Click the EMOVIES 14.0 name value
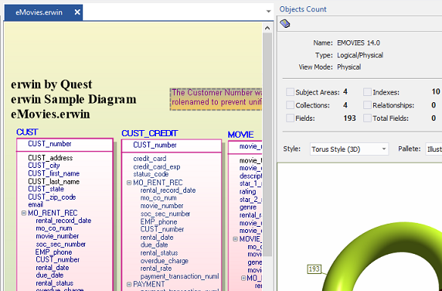The width and height of the screenshot is (442, 291). click(359, 43)
